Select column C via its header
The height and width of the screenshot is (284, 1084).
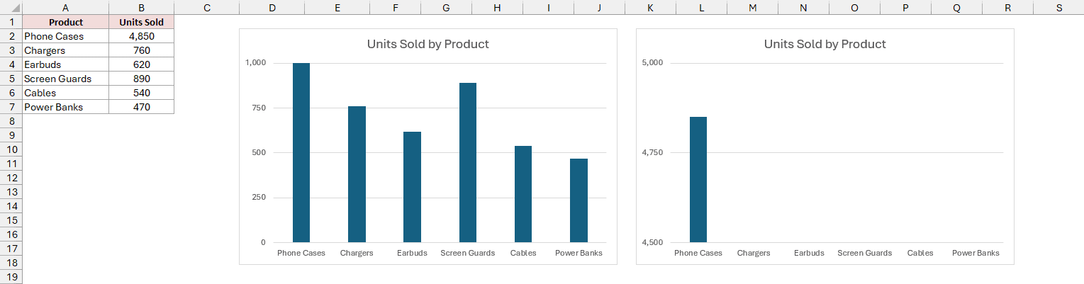206,7
